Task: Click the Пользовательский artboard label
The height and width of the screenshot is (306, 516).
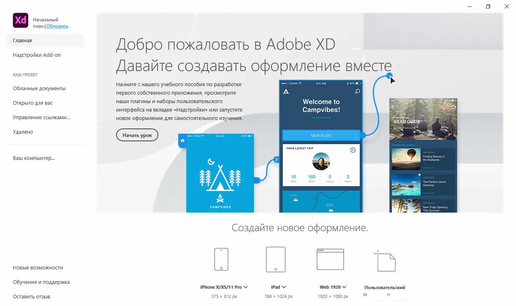Action: (x=385, y=287)
